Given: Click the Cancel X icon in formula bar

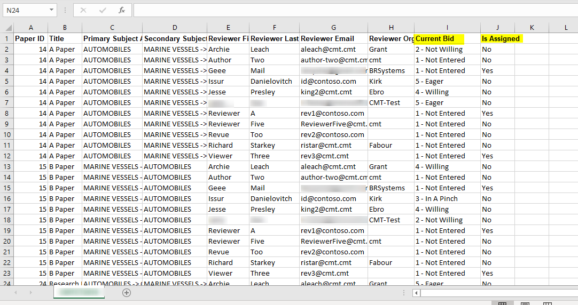Looking at the screenshot, I should coord(84,10).
